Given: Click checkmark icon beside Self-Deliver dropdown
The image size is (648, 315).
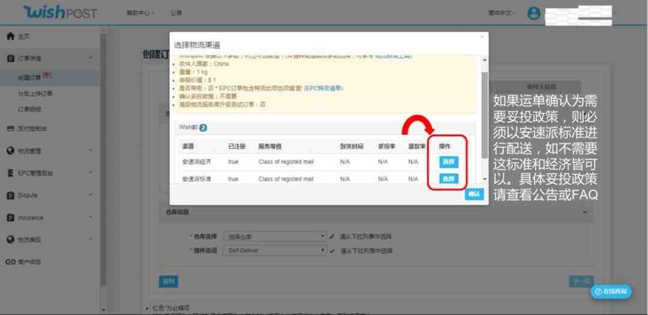Looking at the screenshot, I should point(332,250).
